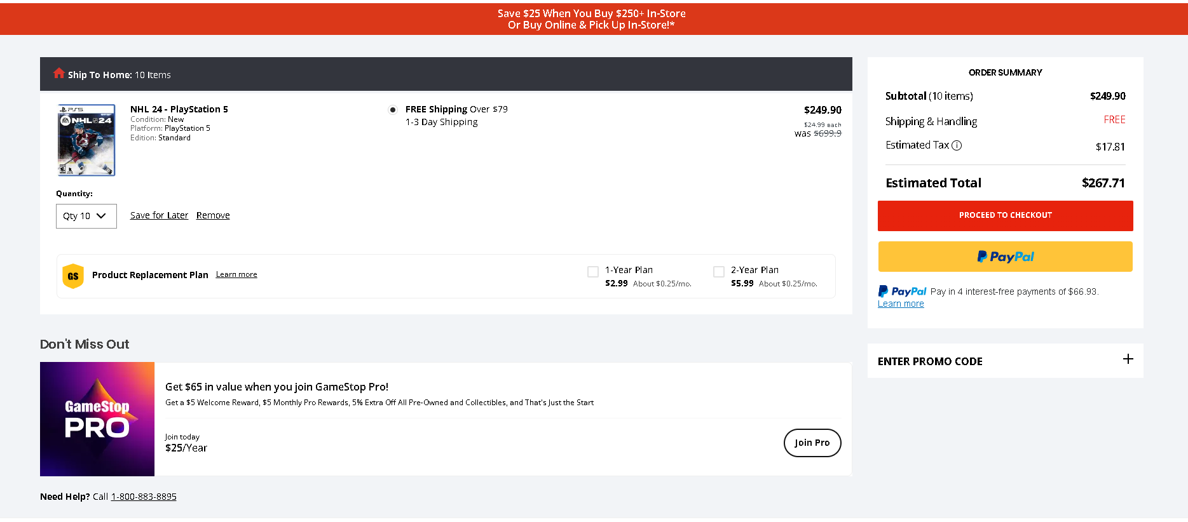Select FREE Shipping radio option
Viewport: 1188px width, 522px height.
tap(393, 110)
